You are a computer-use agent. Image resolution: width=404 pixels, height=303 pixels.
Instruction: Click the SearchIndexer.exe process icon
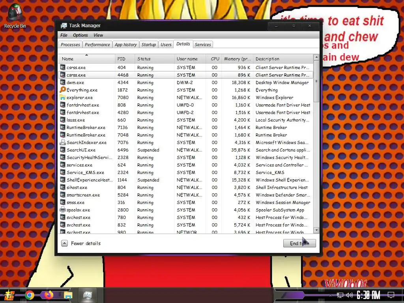(x=63, y=142)
